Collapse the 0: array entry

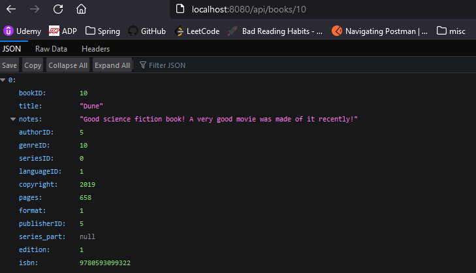coord(3,80)
